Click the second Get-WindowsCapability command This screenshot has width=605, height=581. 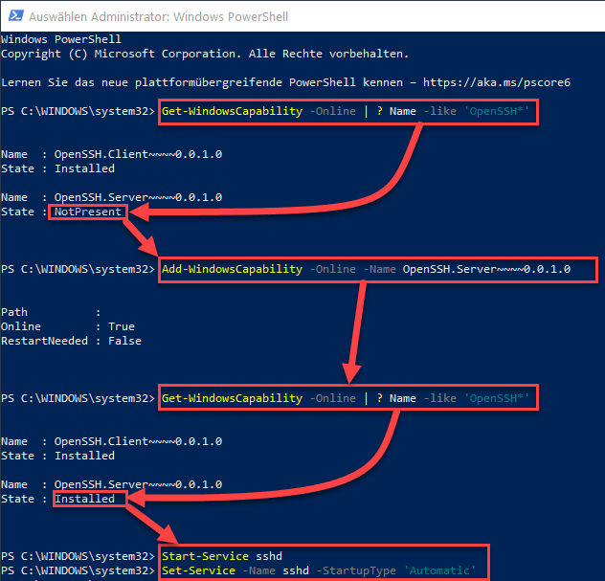coord(346,398)
